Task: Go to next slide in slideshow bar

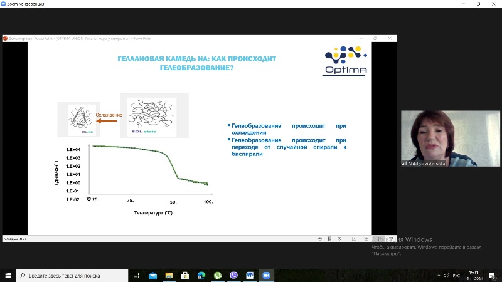Action: pos(339,239)
